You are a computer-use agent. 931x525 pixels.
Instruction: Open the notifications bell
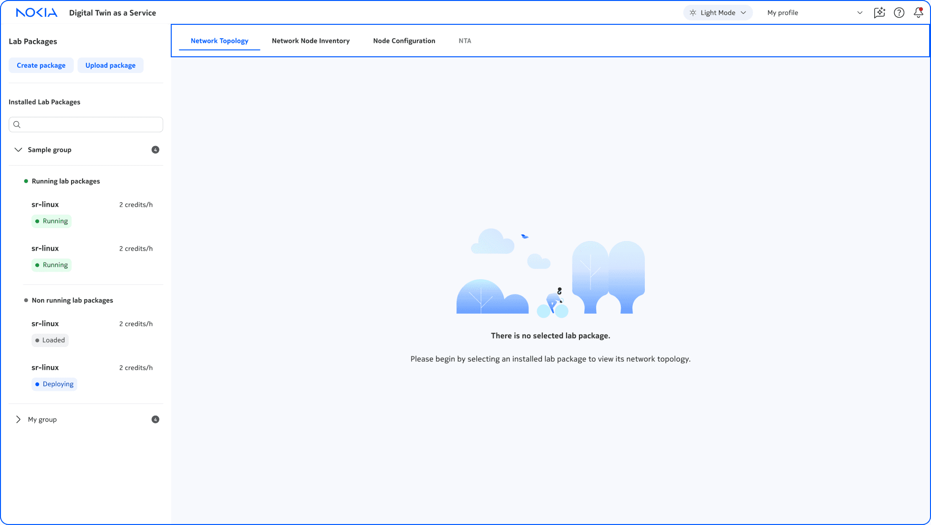tap(918, 13)
